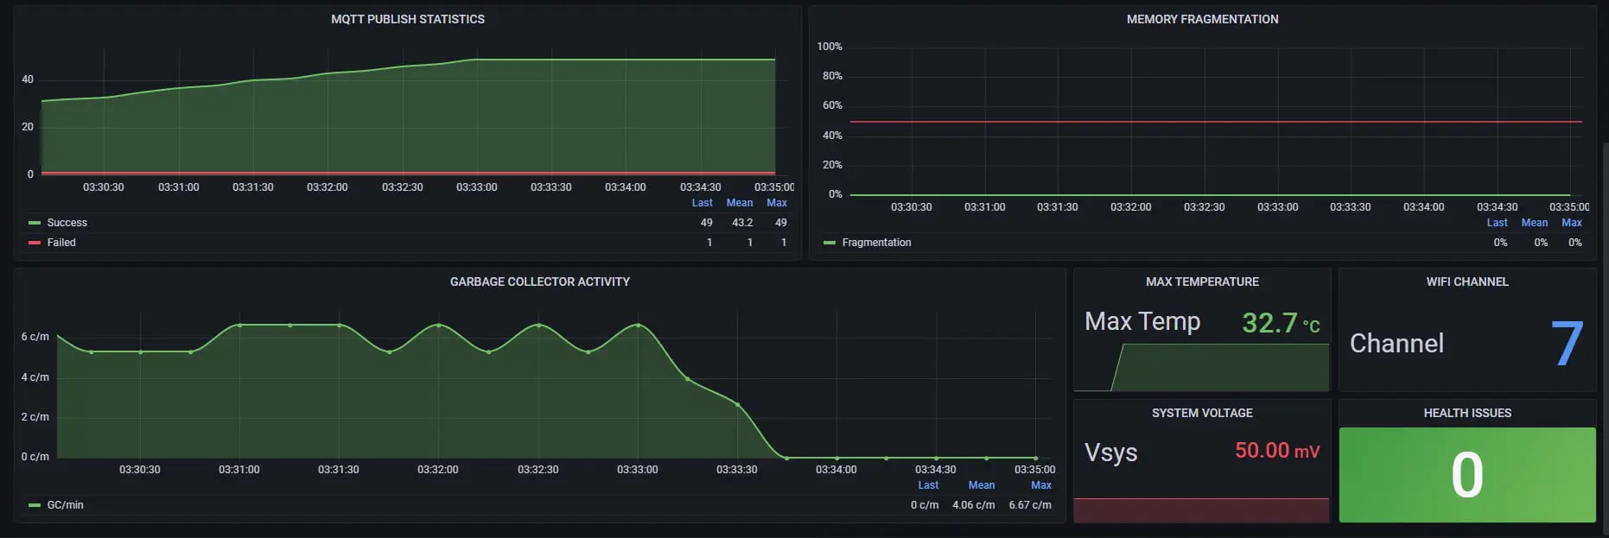
Task: Click the 4.06 c/m mean GC value
Action: click(974, 505)
